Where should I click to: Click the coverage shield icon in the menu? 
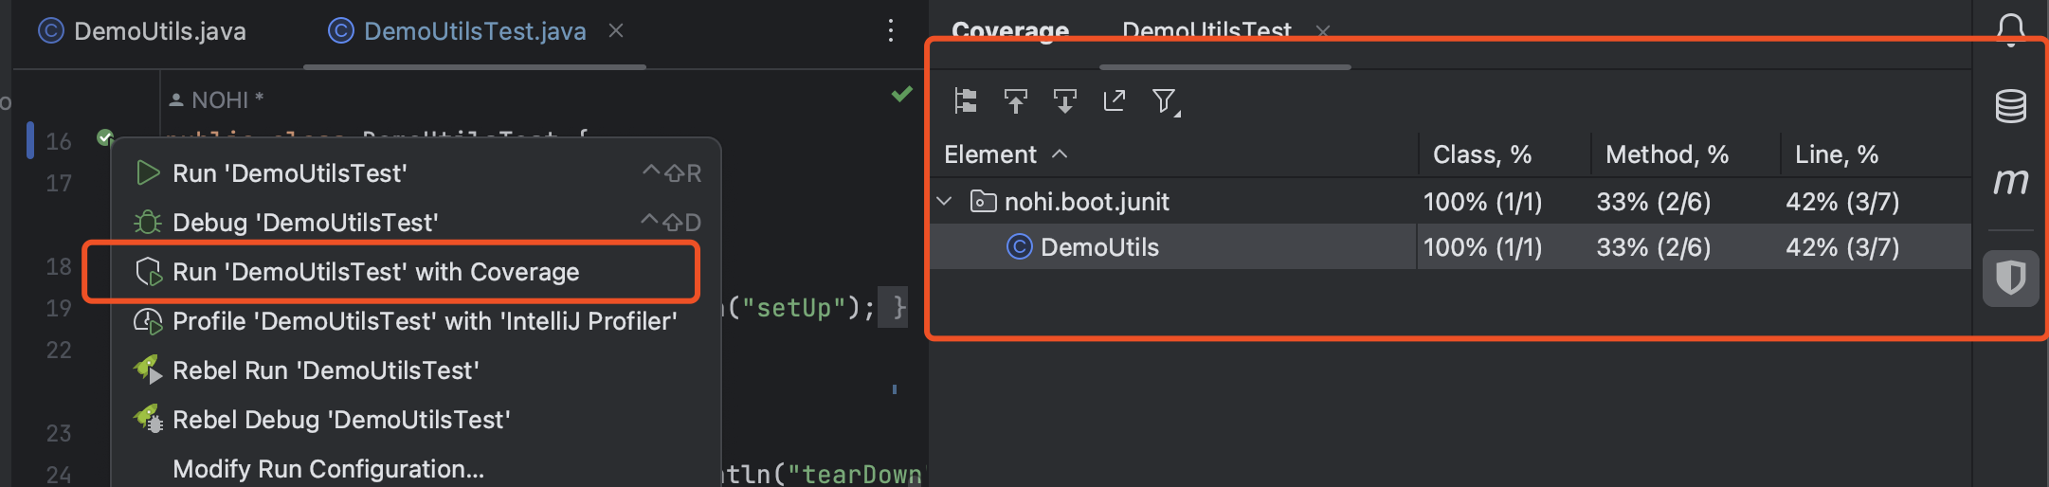coord(148,272)
